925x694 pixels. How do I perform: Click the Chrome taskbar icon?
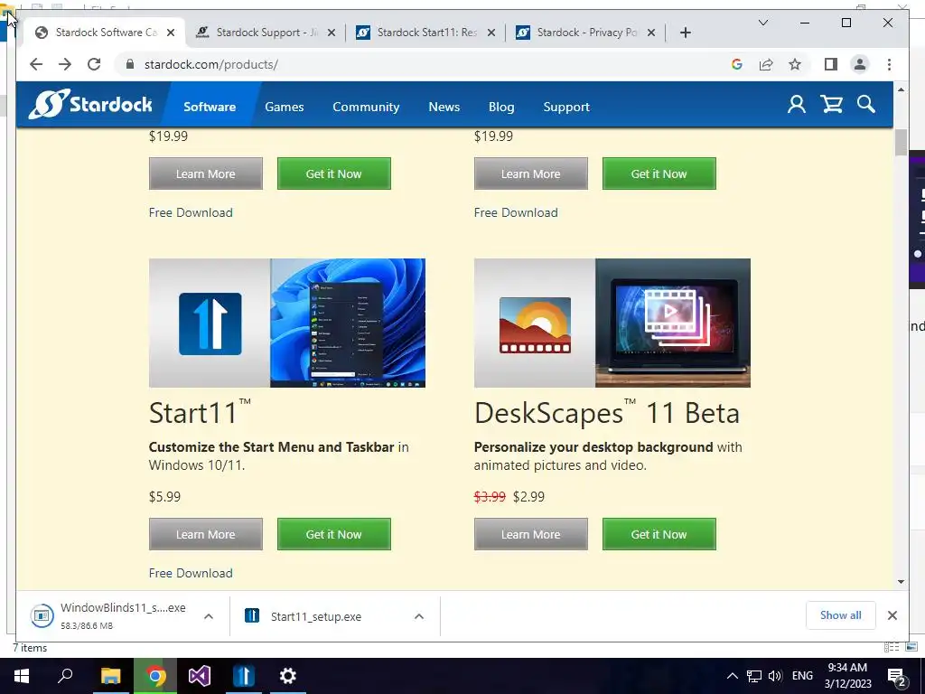pos(155,676)
